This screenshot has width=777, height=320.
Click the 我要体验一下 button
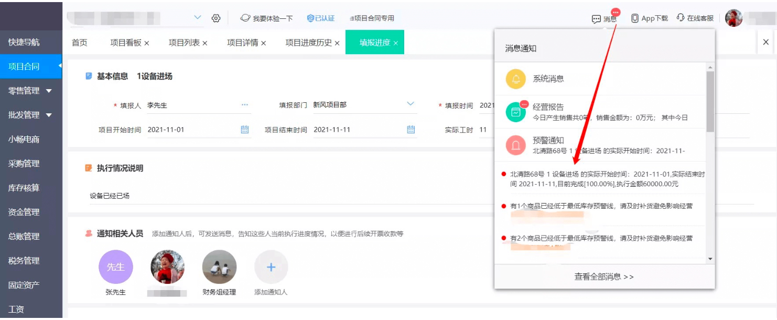click(267, 18)
